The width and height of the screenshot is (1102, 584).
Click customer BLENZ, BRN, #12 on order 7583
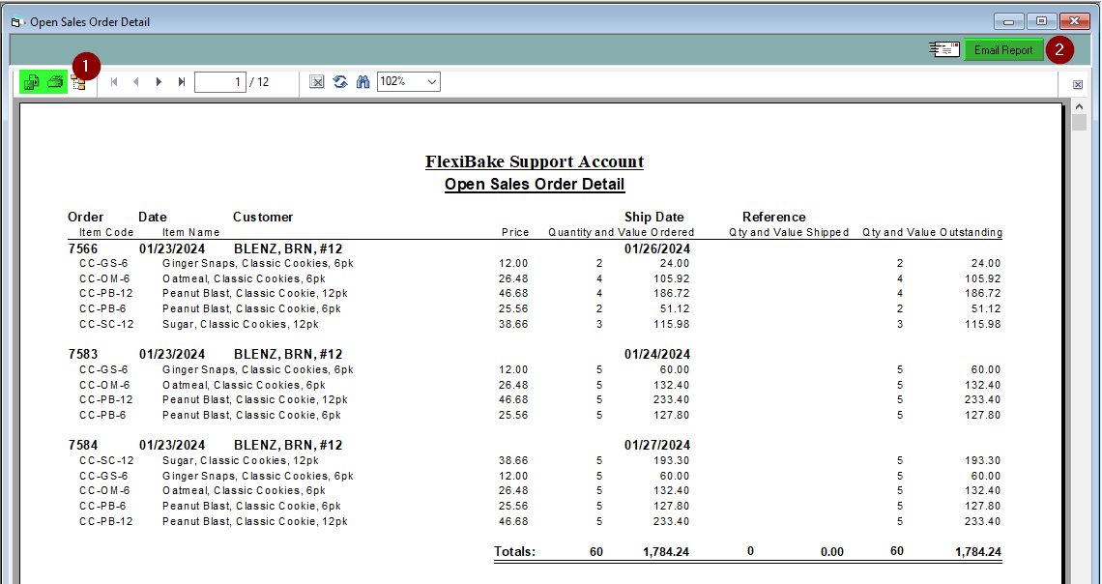pyautogui.click(x=288, y=354)
